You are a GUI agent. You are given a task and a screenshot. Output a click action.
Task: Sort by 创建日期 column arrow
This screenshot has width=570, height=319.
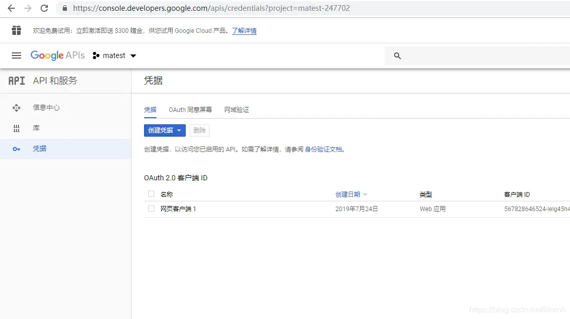365,194
